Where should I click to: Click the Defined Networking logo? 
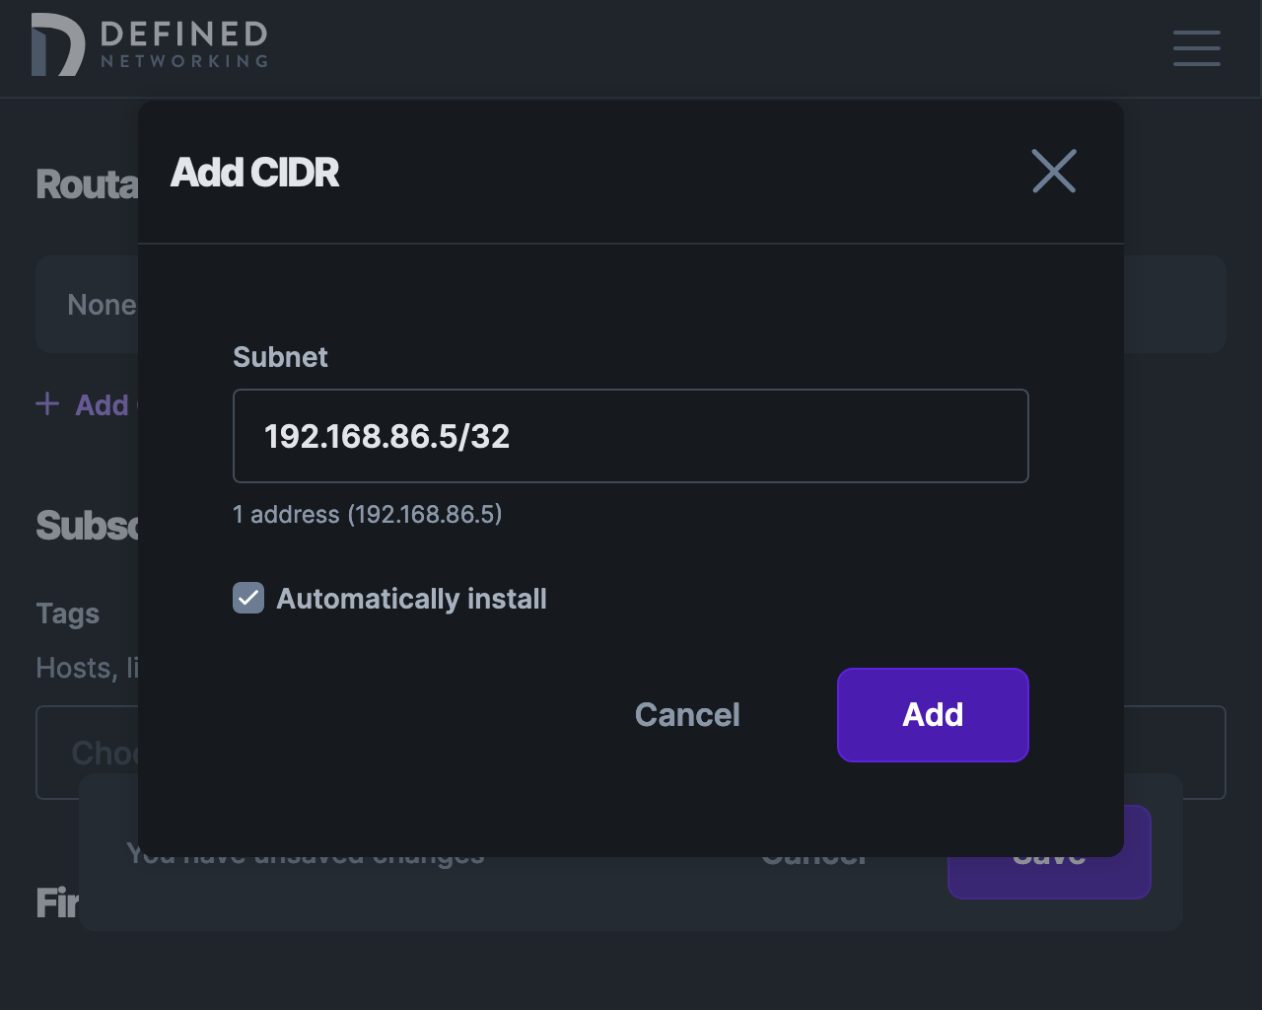pos(148,46)
